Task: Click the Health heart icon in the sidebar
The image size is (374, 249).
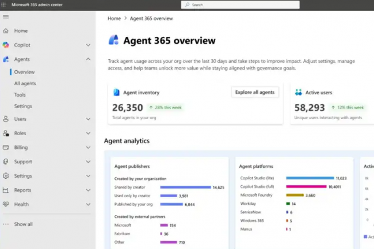Action: (6, 204)
